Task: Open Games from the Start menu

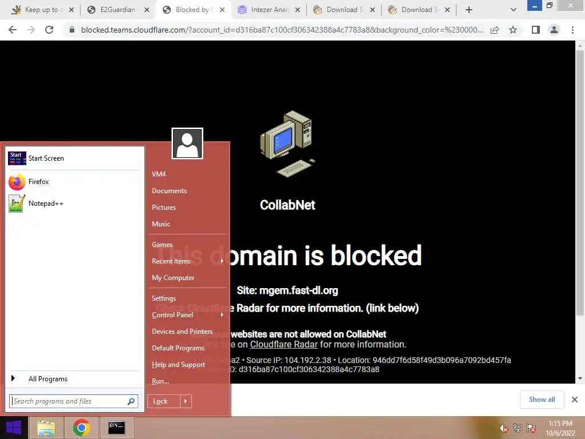Action: point(162,245)
